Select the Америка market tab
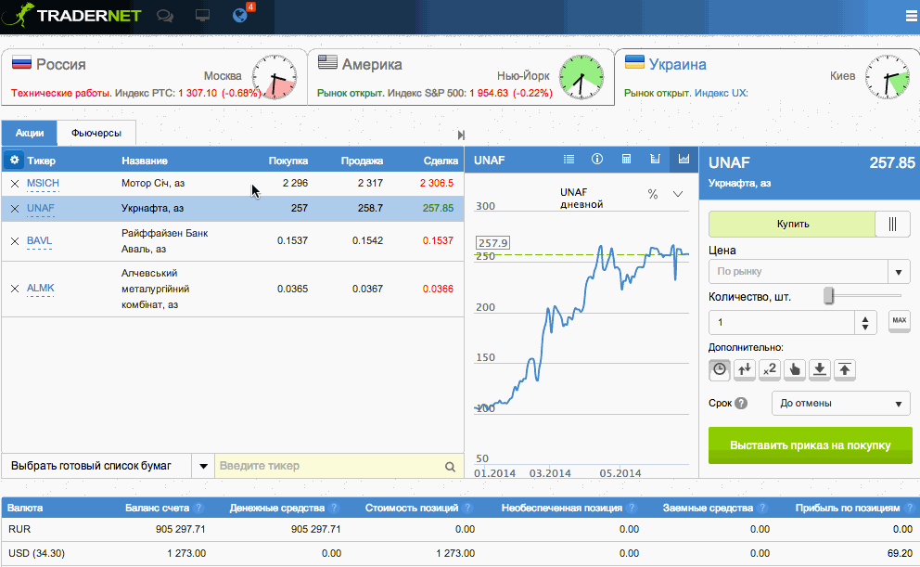Viewport: 920px width, 567px height. point(461,78)
